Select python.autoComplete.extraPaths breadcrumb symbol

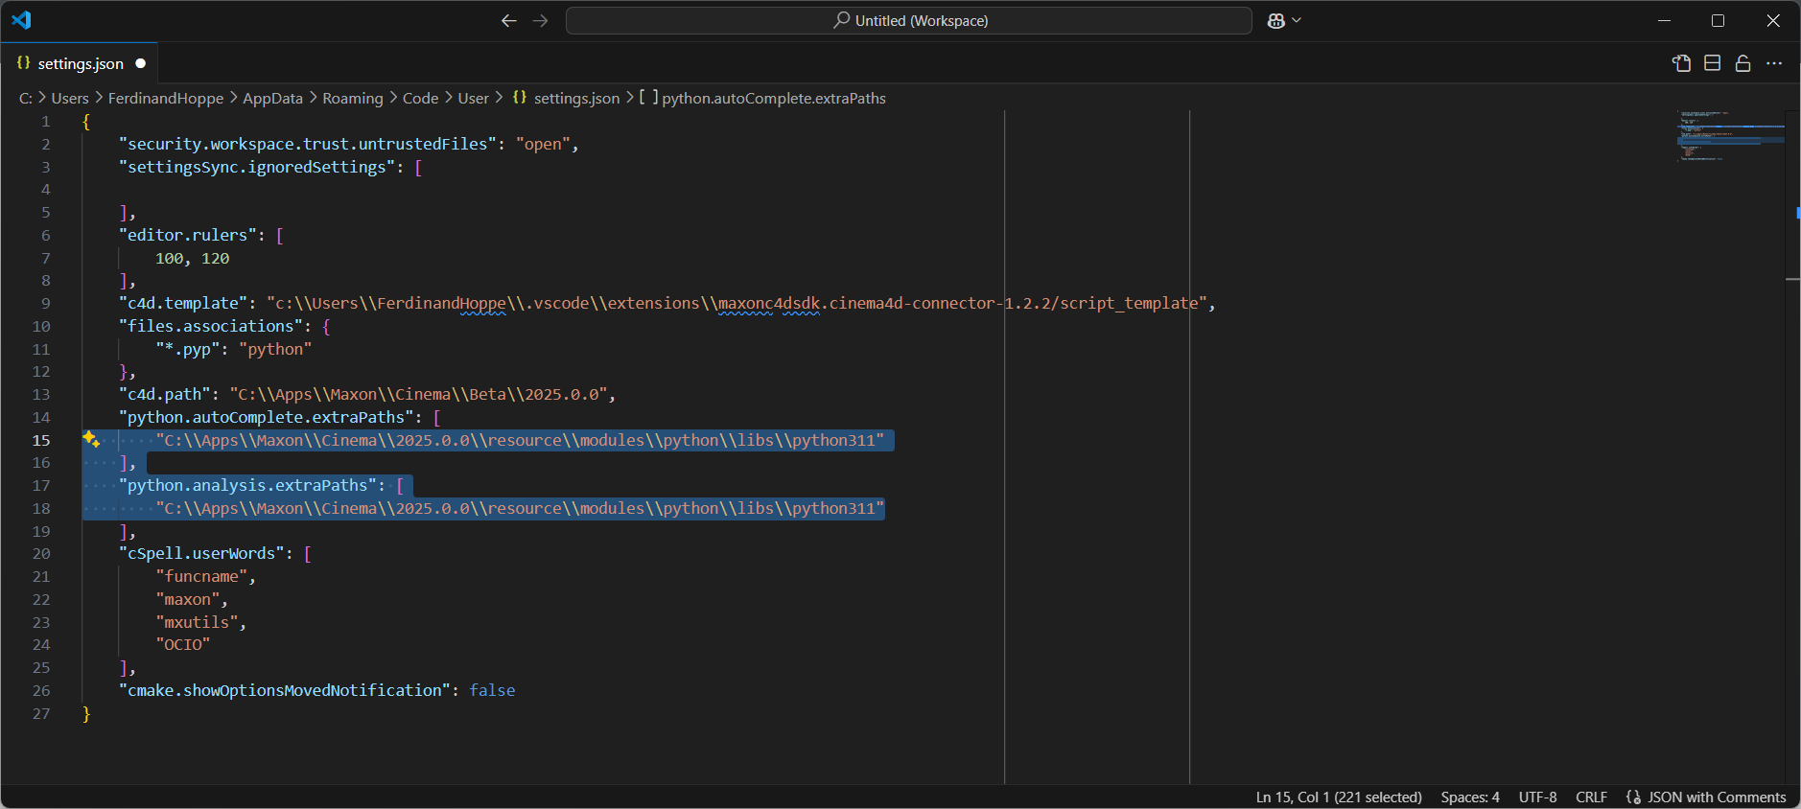[x=763, y=98]
